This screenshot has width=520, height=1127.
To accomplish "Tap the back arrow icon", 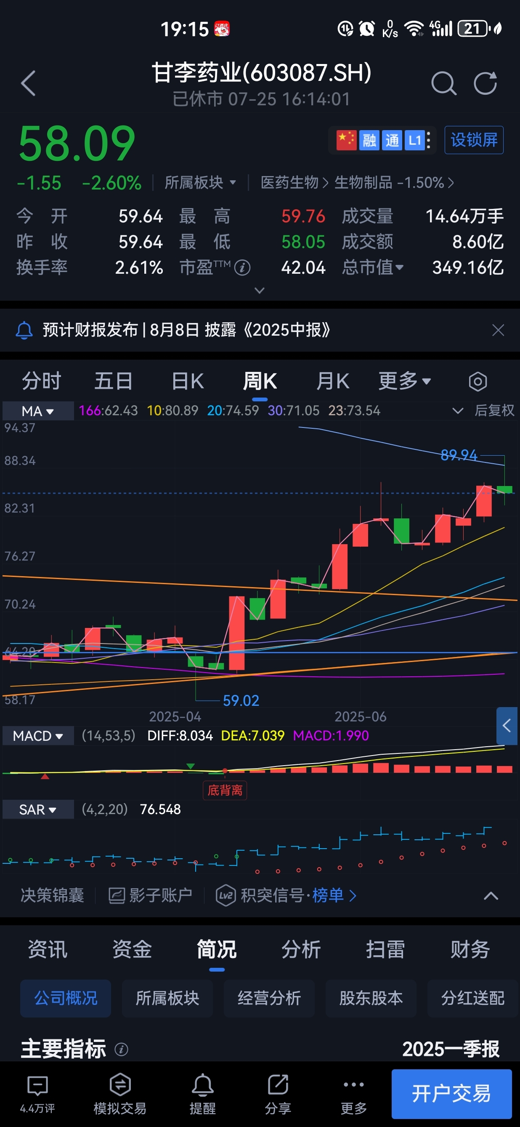I will coord(29,83).
